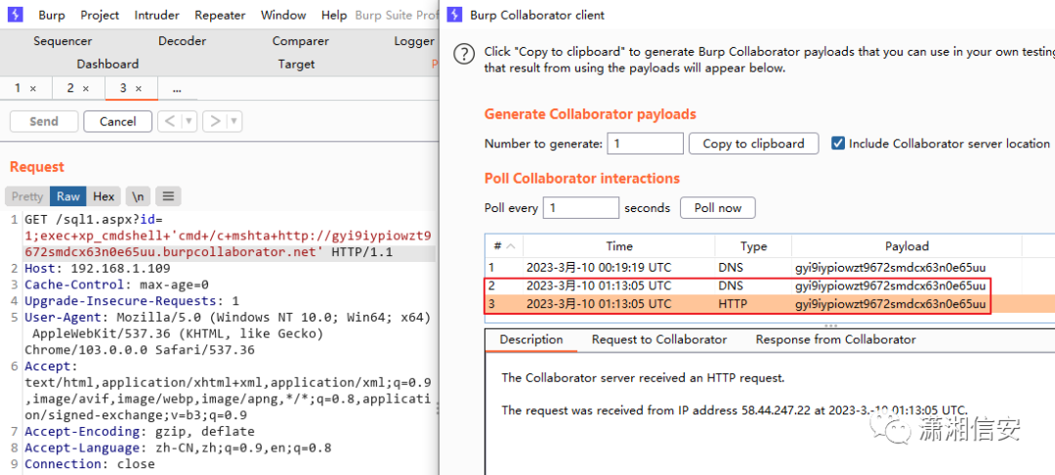This screenshot has height=475, width=1055.
Task: Open the Repeater menu
Action: pos(220,15)
